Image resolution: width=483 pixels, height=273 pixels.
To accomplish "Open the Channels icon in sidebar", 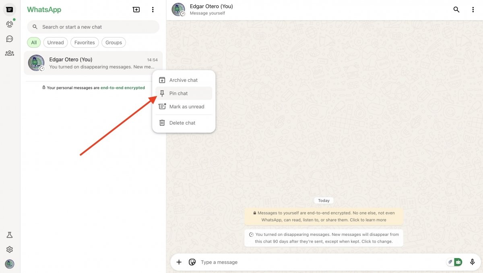I will (10, 39).
